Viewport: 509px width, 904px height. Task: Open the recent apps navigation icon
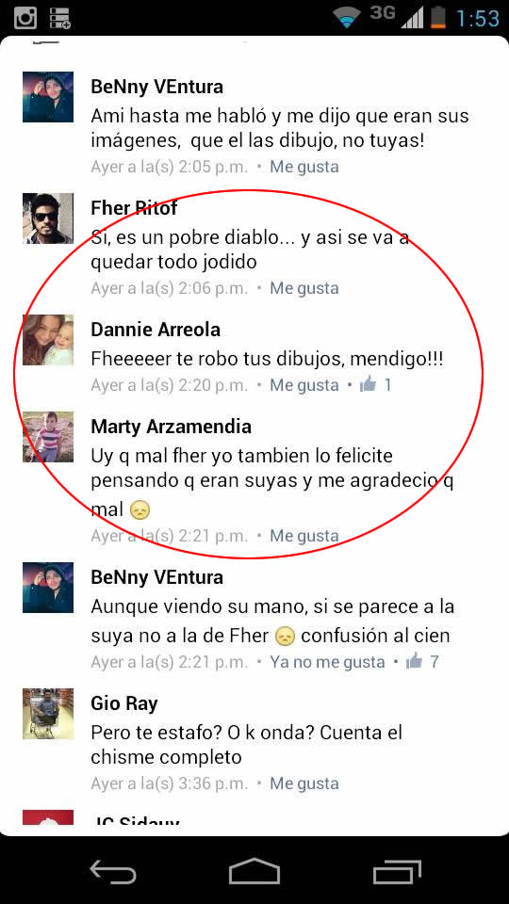pos(397,871)
